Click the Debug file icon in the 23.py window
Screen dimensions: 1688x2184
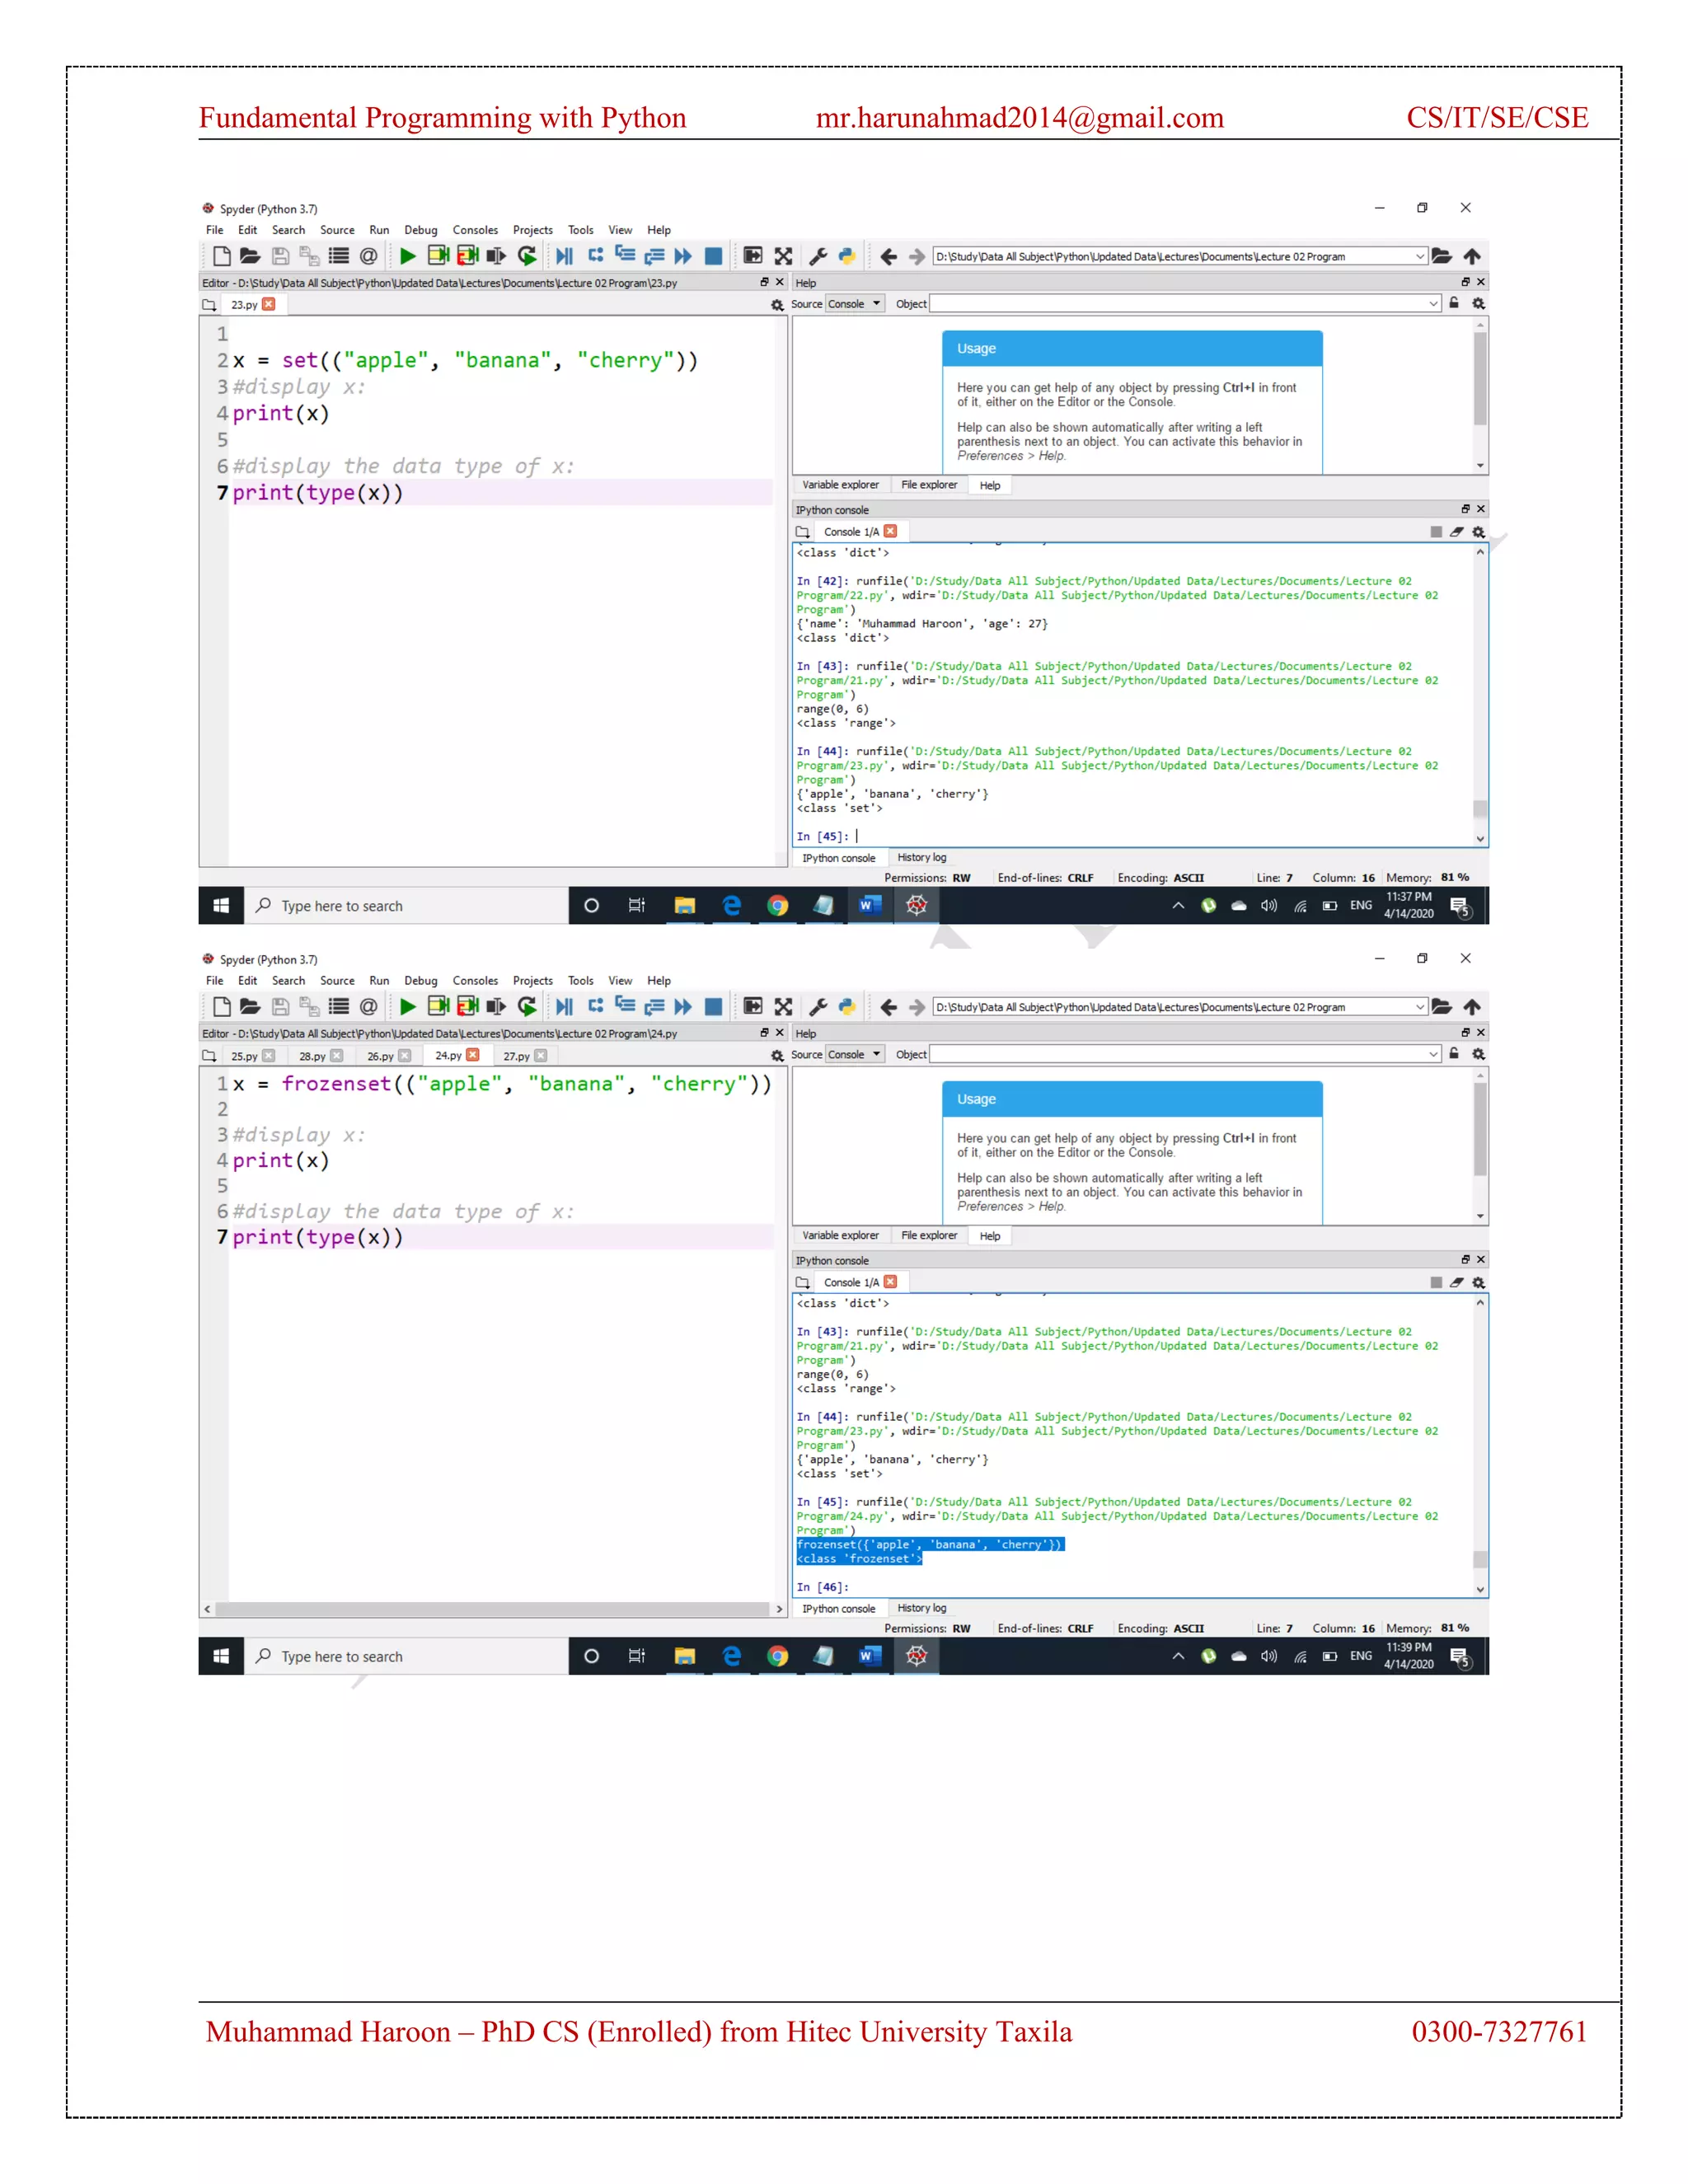coord(565,256)
